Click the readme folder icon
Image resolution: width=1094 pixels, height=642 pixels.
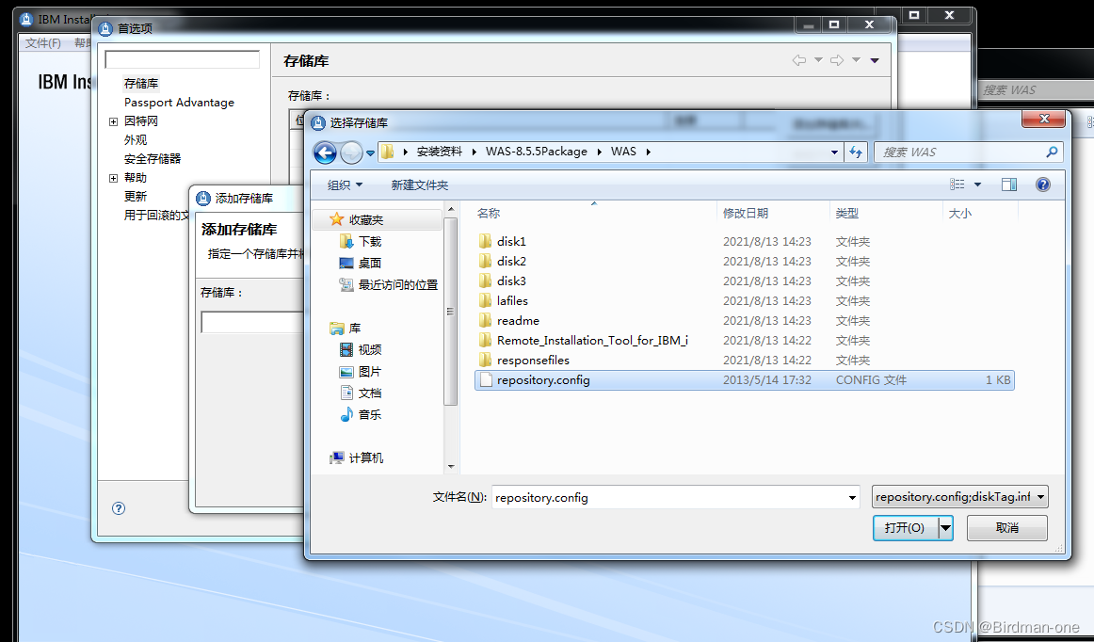coord(486,321)
